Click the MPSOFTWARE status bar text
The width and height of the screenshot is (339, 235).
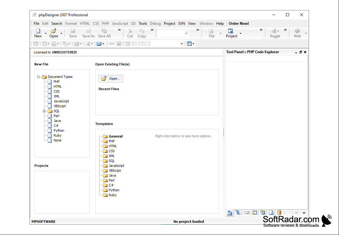(x=43, y=222)
